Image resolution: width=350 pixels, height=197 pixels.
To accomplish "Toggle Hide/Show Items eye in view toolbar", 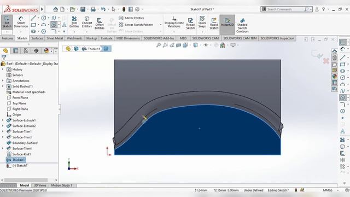I will (x=206, y=45).
